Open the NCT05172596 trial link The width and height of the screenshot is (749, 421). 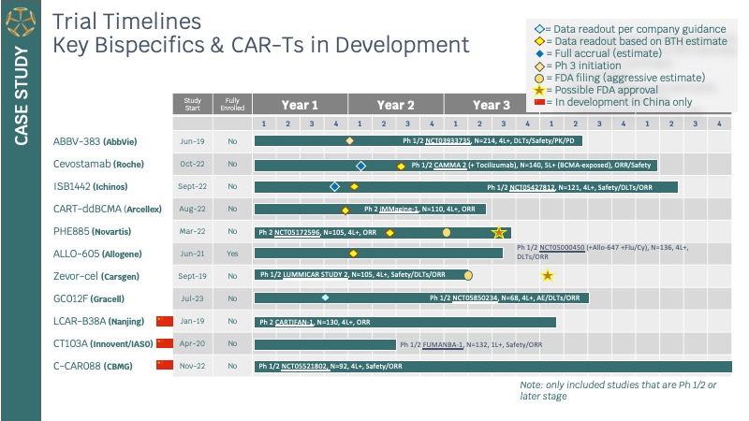[297, 232]
